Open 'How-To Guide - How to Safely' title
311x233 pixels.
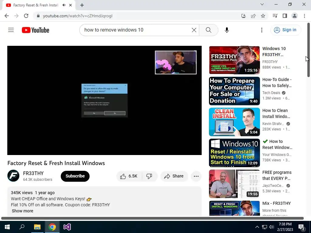click(277, 83)
